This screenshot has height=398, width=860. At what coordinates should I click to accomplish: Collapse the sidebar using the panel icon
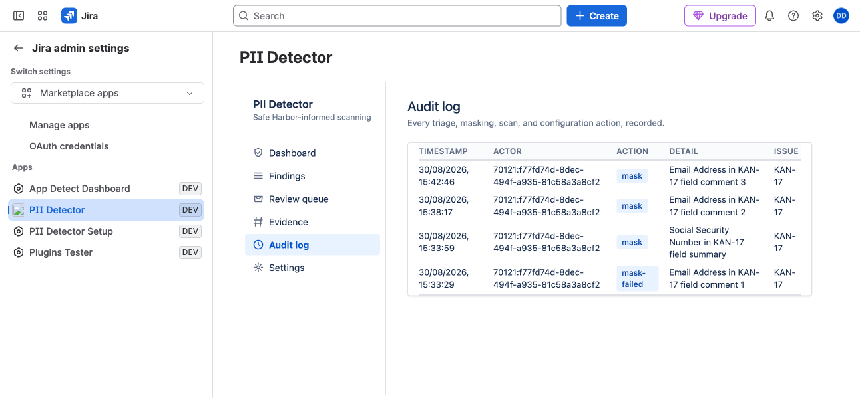tap(19, 15)
